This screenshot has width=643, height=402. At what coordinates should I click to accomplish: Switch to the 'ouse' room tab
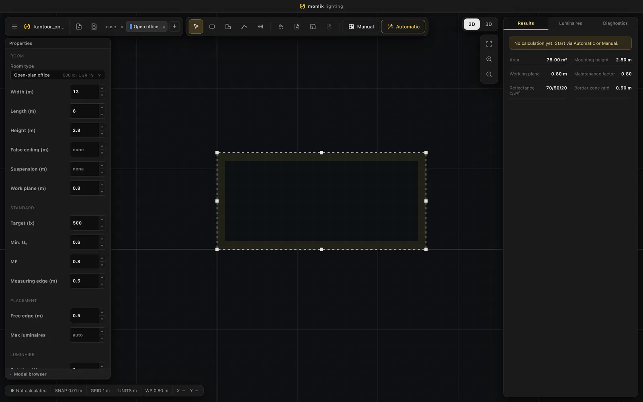(111, 27)
